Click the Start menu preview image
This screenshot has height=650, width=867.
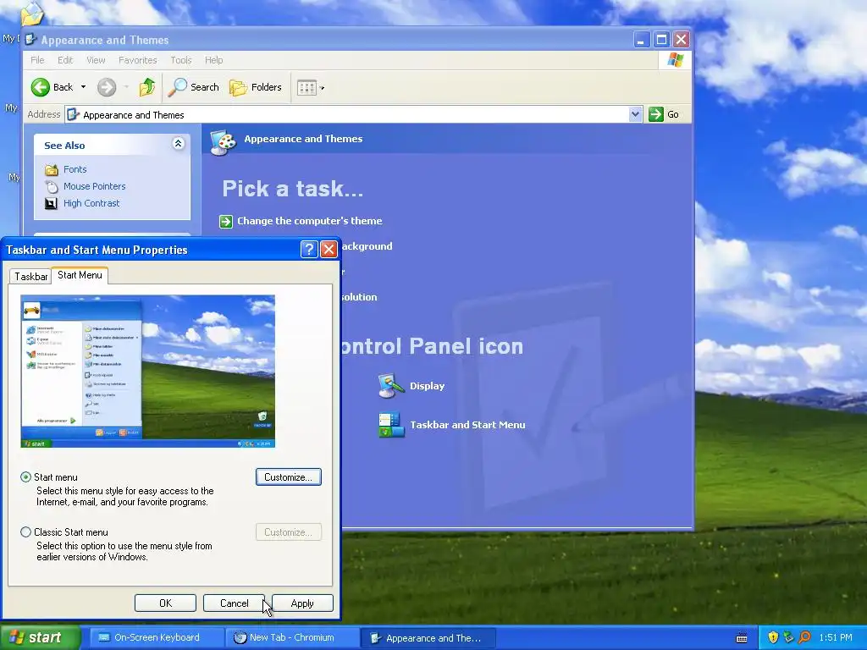click(147, 371)
